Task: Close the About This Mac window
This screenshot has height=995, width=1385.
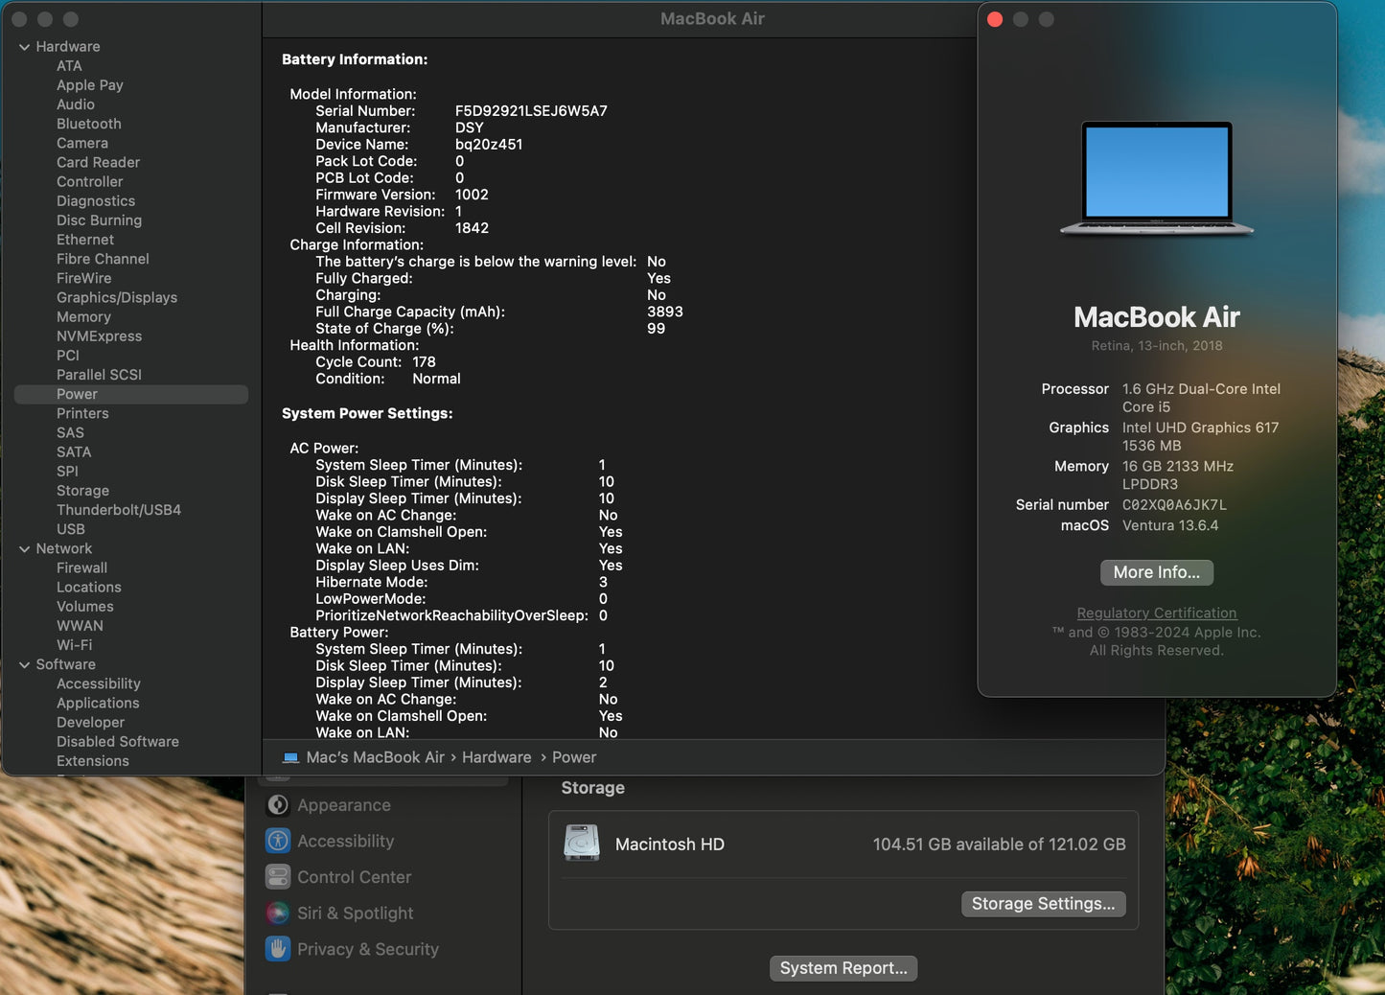Action: pos(995,20)
